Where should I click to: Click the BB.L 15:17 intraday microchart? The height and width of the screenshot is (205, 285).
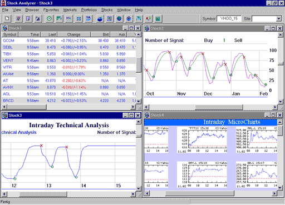[x=257, y=174]
